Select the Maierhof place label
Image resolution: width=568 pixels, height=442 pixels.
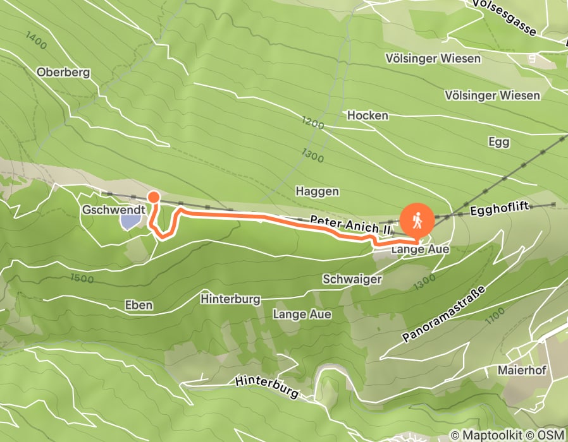pos(522,370)
